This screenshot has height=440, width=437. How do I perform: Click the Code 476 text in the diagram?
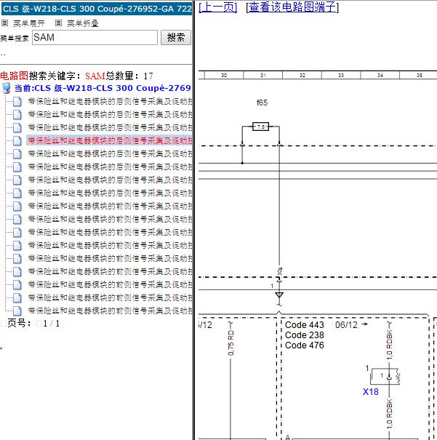click(305, 345)
